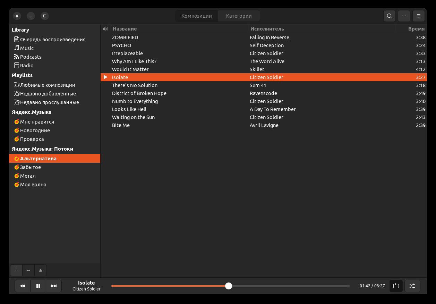The height and width of the screenshot is (304, 436).
Task: Click artist Sum 41
Action: pos(258,85)
